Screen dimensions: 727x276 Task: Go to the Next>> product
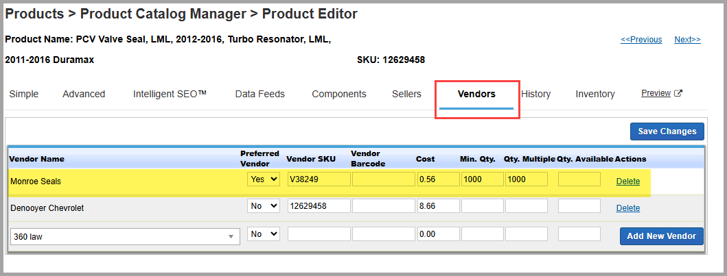[688, 40]
